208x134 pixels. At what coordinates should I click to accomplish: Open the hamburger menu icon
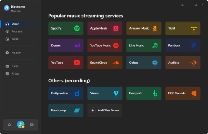pyautogui.click(x=183, y=5)
